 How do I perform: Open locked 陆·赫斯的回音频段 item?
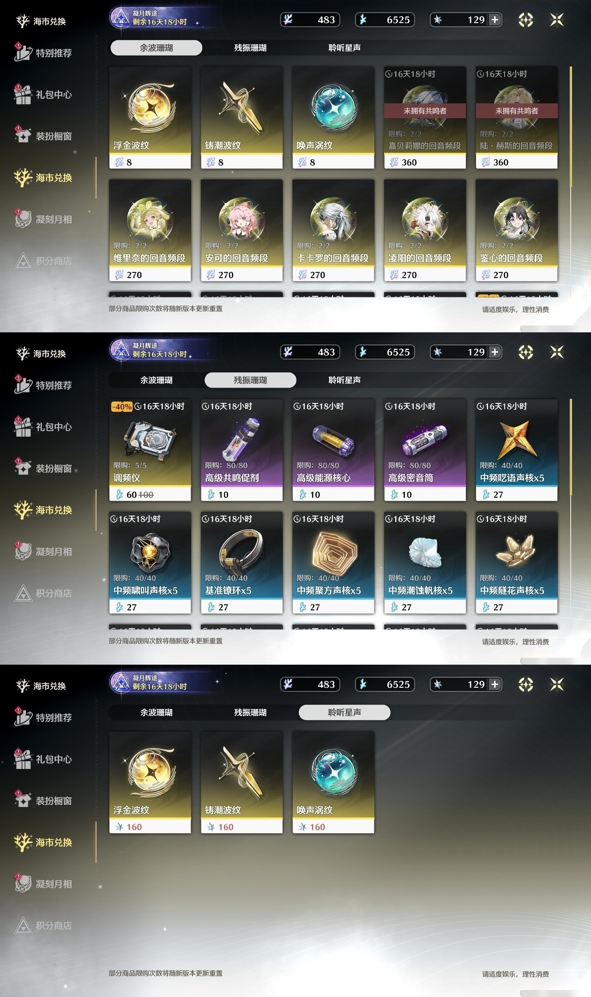click(x=517, y=118)
